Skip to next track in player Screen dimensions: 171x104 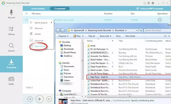49,99
